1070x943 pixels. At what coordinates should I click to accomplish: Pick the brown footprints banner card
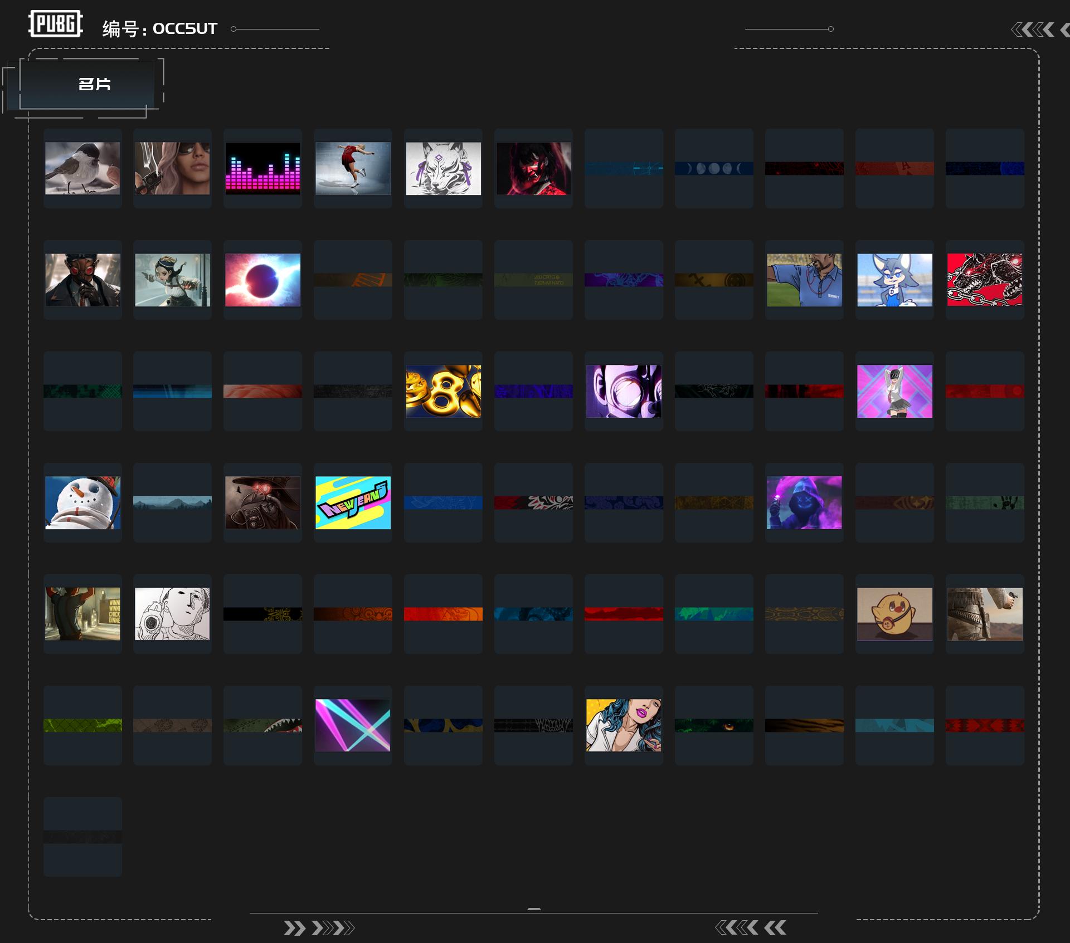pyautogui.click(x=173, y=725)
